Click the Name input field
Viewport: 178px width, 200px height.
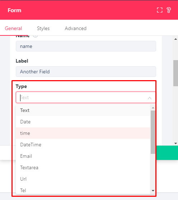pos(86,46)
